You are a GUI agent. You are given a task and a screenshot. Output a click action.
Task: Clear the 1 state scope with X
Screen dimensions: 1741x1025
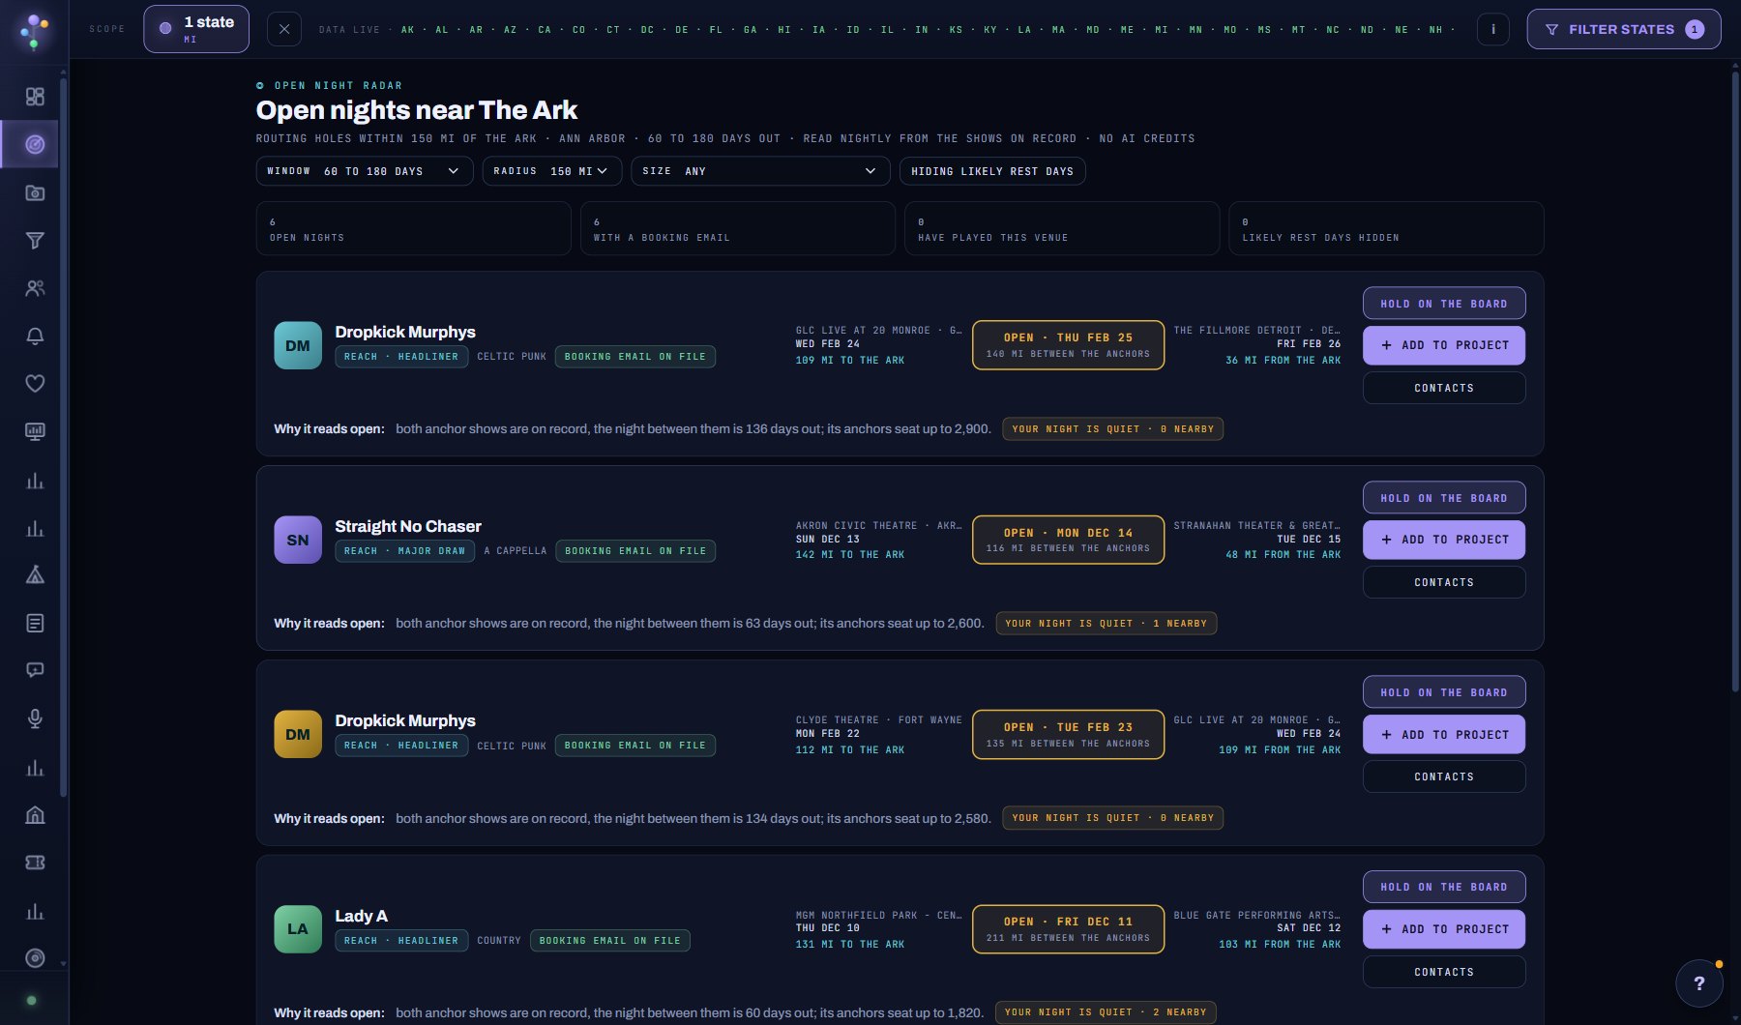(283, 29)
